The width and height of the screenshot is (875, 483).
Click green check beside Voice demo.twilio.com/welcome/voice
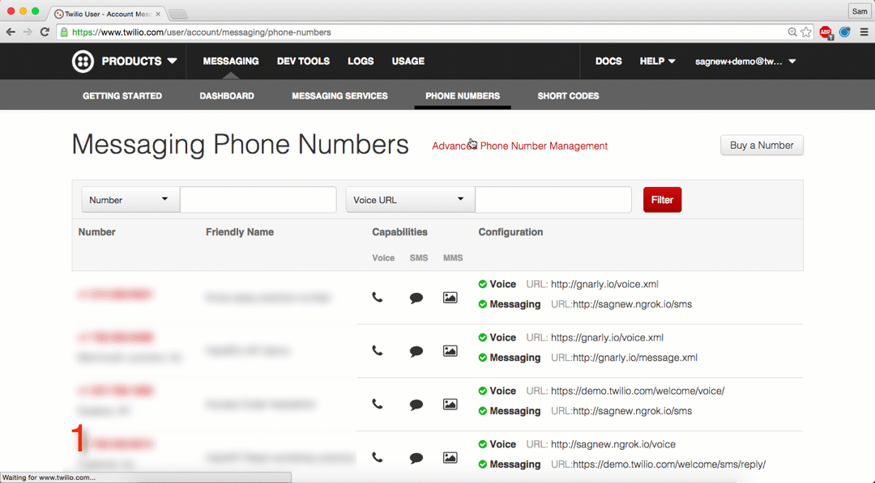point(483,391)
